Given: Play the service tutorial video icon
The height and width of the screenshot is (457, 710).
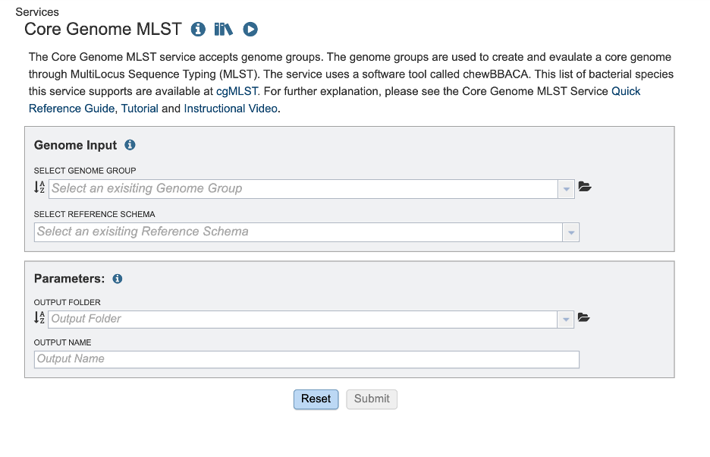Looking at the screenshot, I should 250,29.
